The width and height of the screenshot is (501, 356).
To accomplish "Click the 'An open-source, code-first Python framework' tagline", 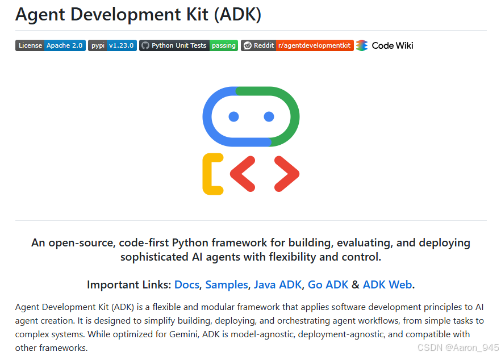I will coord(251,250).
